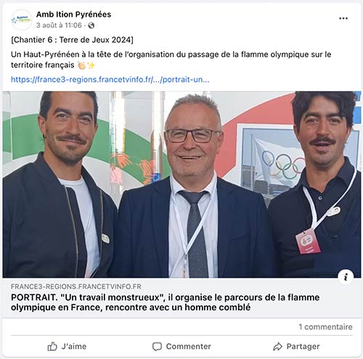Follow the france3-regions.francetvinfo.fr URL in the post

coord(110,80)
